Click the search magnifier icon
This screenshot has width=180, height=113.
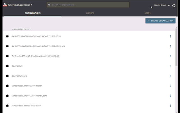tap(49, 5)
